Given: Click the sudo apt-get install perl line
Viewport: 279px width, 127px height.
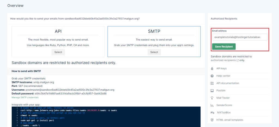Looking at the screenshot, I should coord(37,120).
